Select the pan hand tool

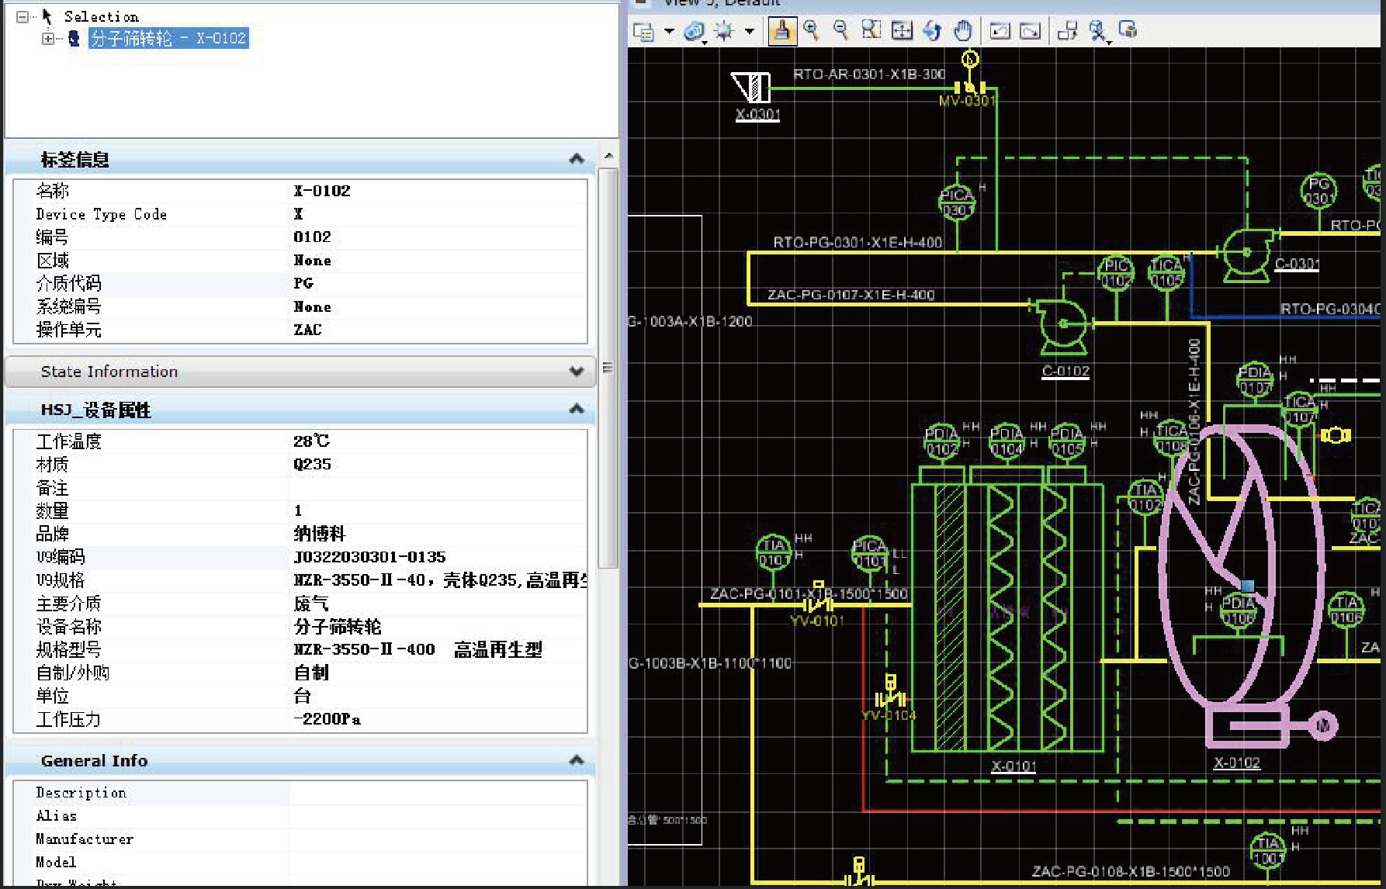pos(963,31)
